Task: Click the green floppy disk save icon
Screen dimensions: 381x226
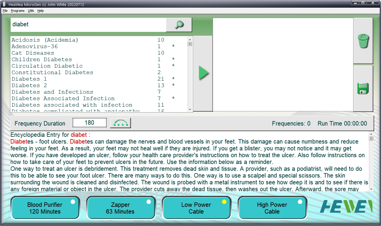Action: click(x=363, y=89)
